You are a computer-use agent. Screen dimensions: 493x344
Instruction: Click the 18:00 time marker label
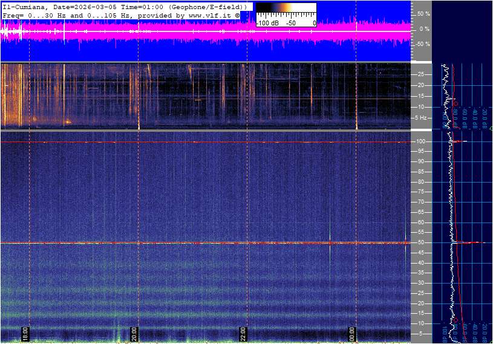point(25,334)
